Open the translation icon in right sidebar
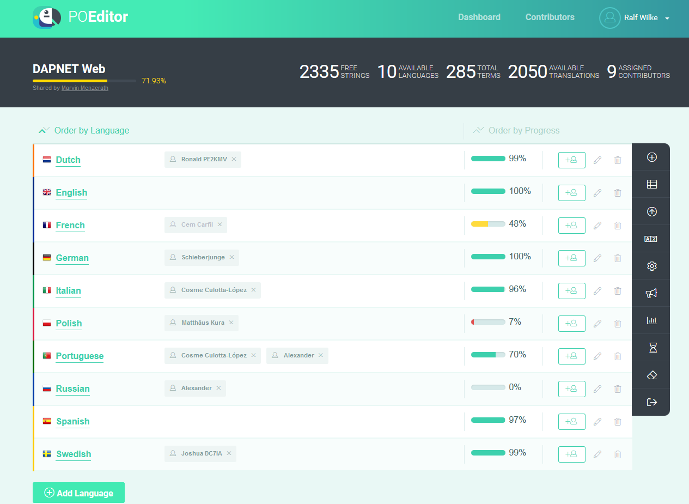The image size is (689, 504). click(x=651, y=239)
